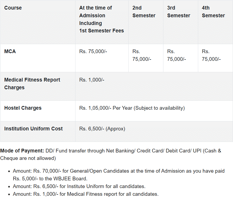Click the 3rd Semester column header

pyautogui.click(x=179, y=12)
